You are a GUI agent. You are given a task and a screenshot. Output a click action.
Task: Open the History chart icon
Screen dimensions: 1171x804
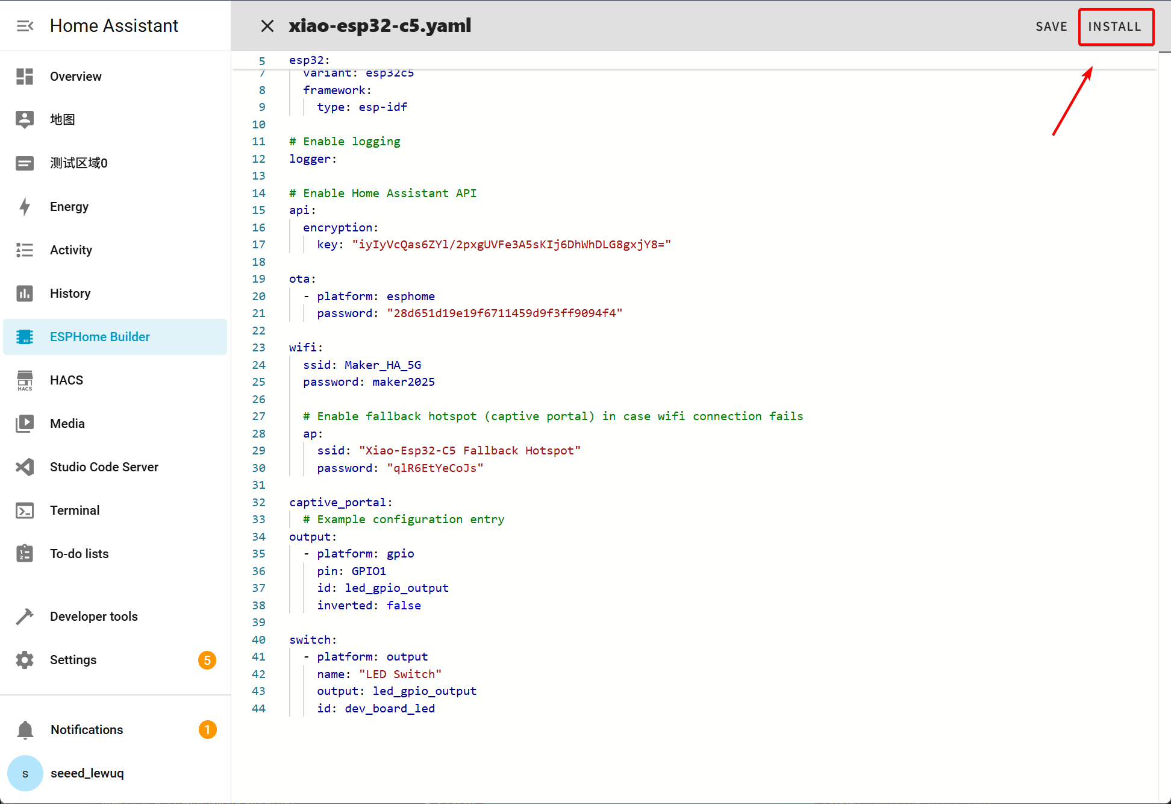[x=25, y=294]
